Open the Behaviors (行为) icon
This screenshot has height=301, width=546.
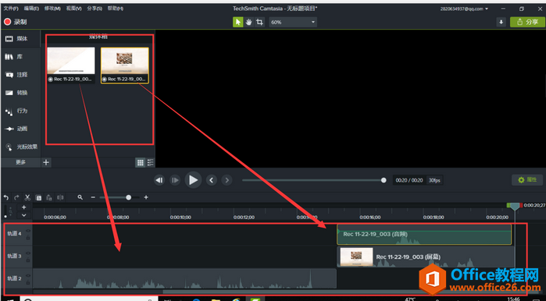tap(9, 111)
